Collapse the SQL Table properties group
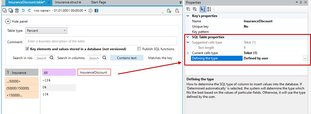This screenshot has height=114, width=311. tap(188, 37)
